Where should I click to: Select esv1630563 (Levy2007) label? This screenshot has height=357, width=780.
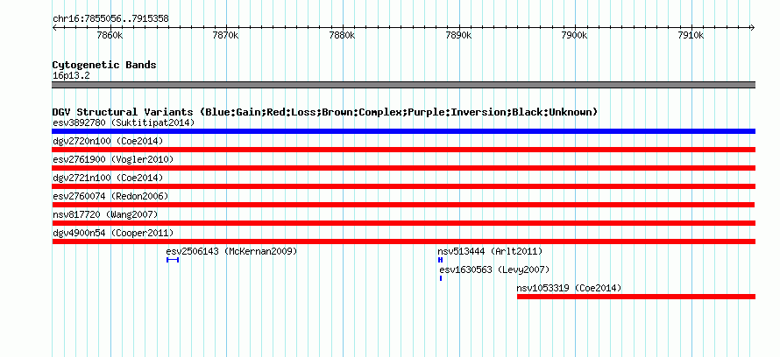[x=494, y=269]
